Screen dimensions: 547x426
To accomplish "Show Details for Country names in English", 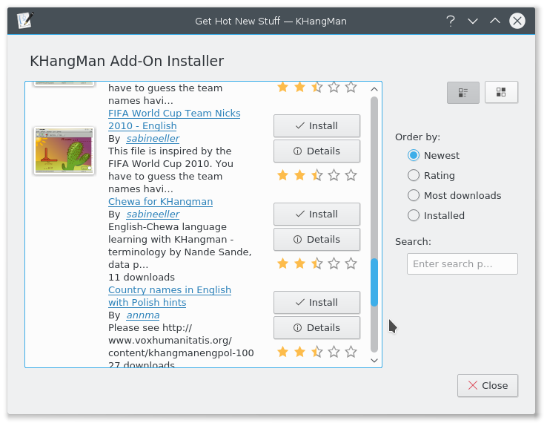I will click(316, 327).
